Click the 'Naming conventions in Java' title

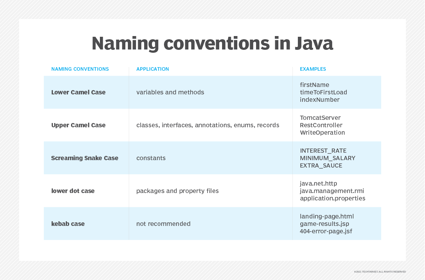[212, 43]
